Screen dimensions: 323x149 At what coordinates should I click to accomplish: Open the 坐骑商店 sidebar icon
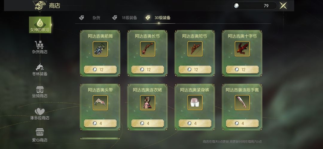40,89
